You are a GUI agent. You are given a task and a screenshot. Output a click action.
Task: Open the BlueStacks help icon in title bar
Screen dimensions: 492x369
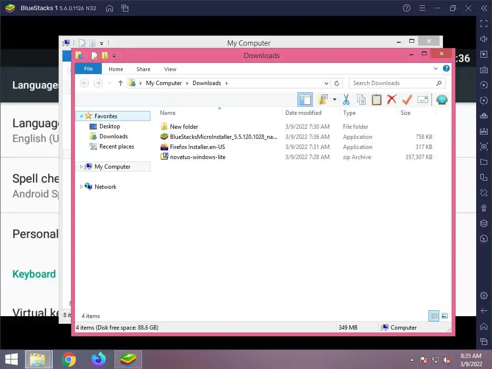coord(406,8)
